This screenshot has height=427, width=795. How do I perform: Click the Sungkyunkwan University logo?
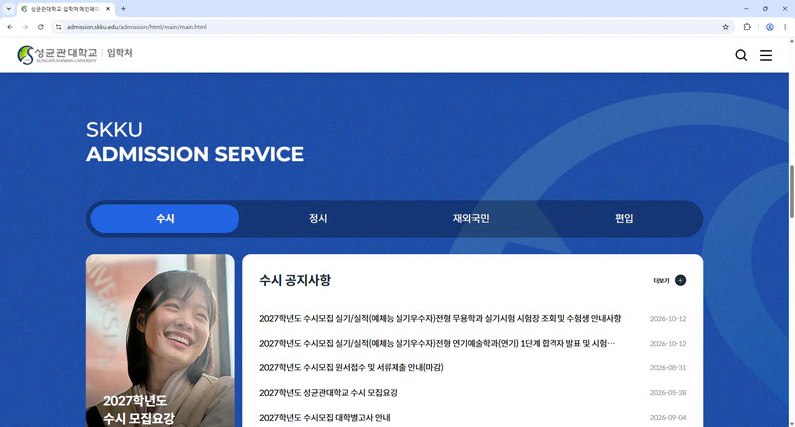point(57,55)
